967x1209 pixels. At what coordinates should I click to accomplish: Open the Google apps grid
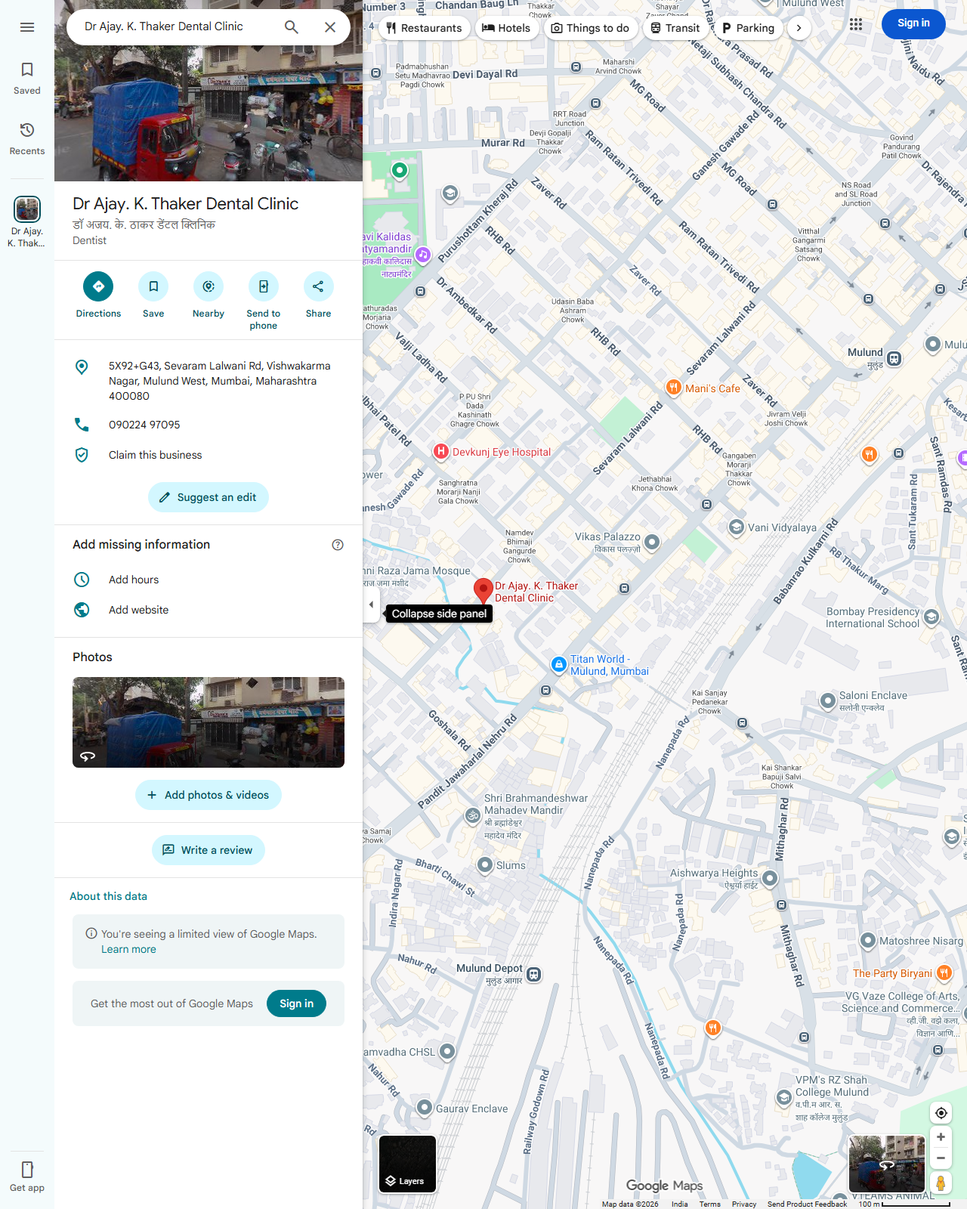tap(856, 23)
